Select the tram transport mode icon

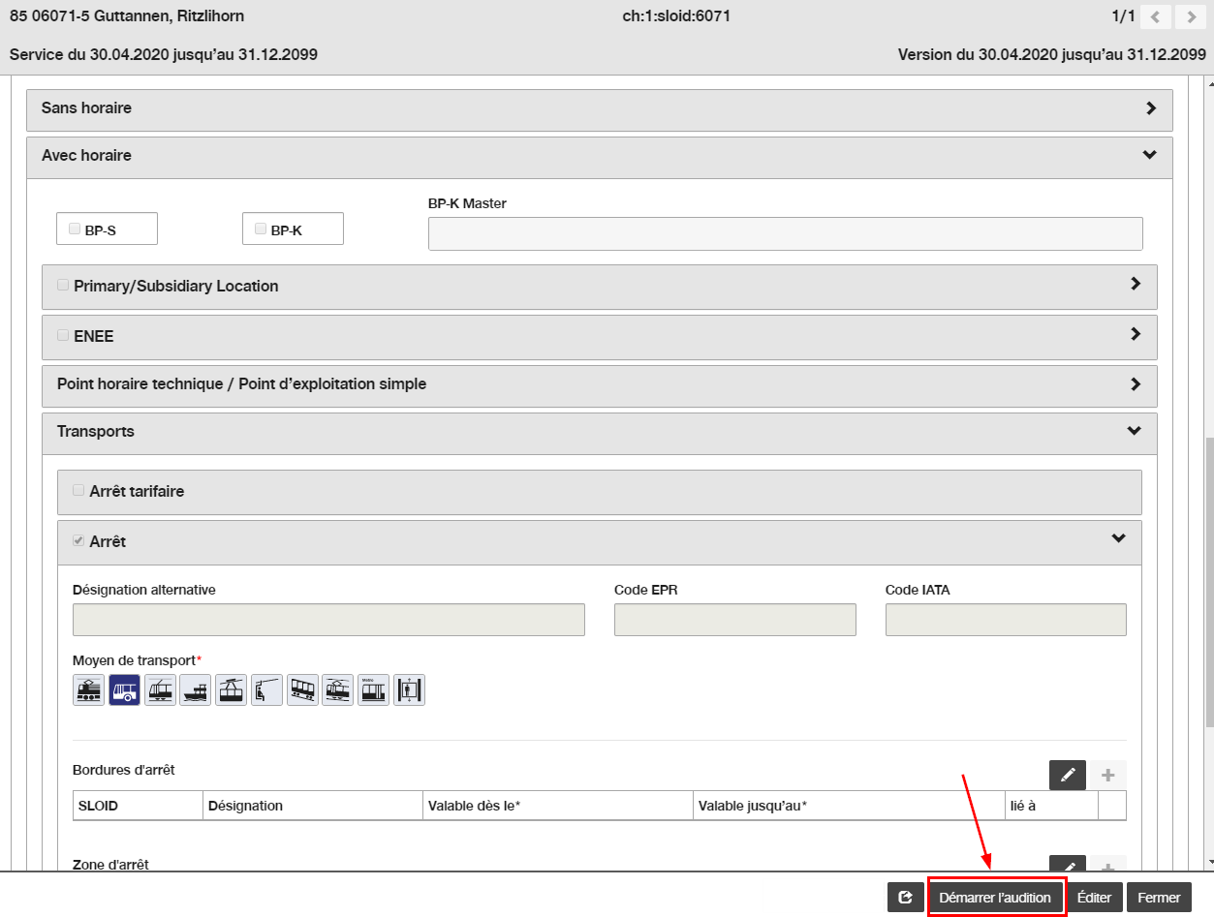point(160,689)
